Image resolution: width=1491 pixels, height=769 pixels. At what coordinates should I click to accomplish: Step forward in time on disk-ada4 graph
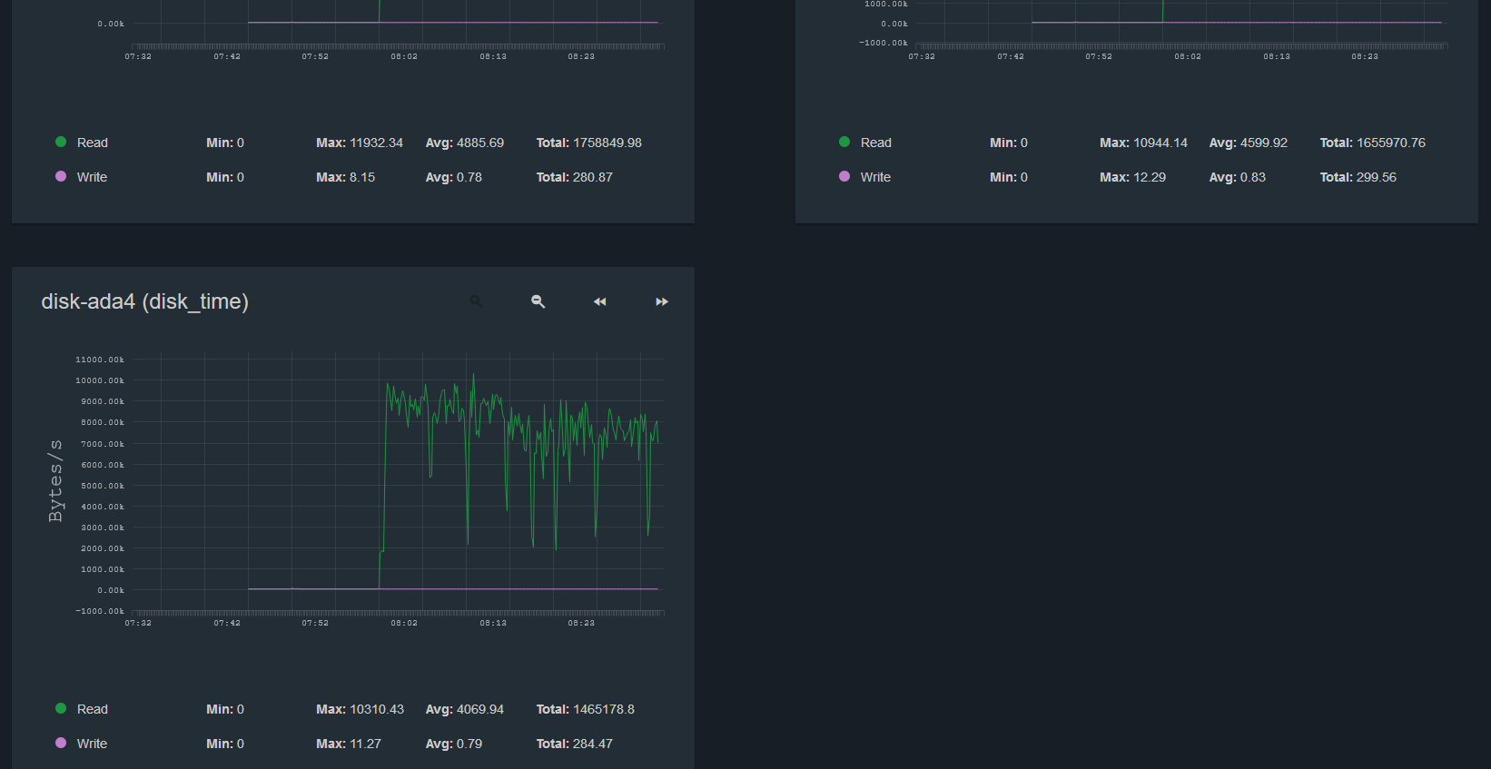(x=662, y=301)
